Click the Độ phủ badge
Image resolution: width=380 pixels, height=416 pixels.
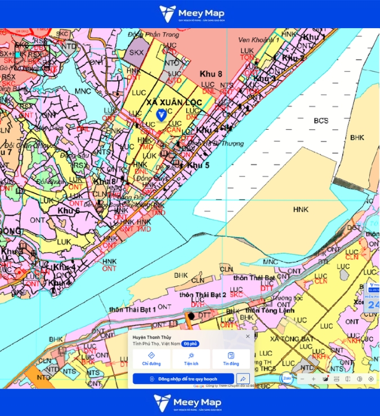point(190,344)
